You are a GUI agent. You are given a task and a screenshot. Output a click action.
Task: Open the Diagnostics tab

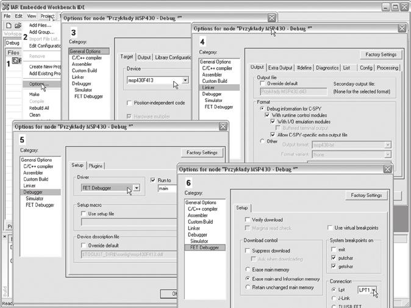(327, 68)
